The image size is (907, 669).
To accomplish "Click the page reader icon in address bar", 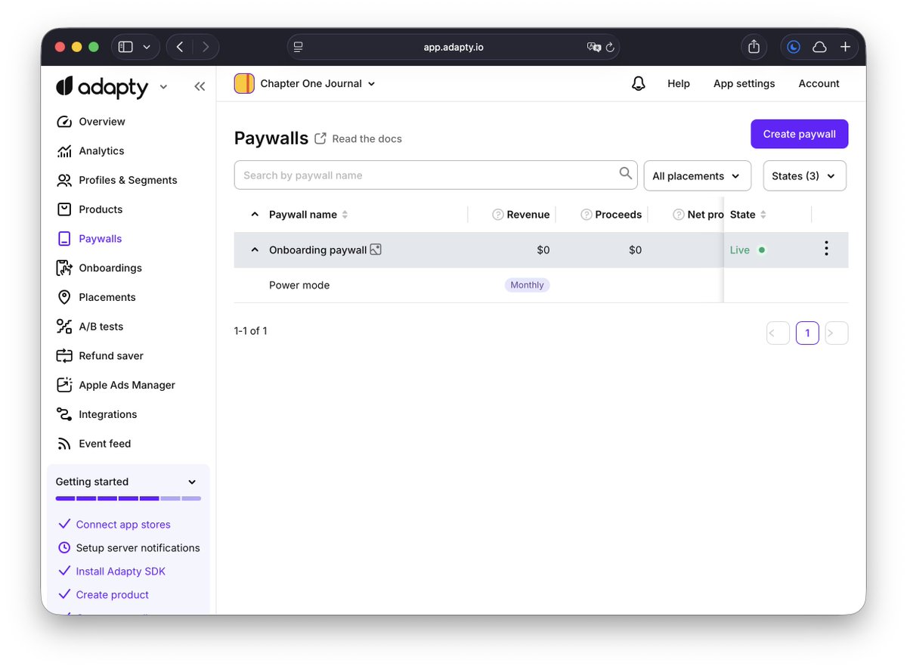I will tap(299, 47).
